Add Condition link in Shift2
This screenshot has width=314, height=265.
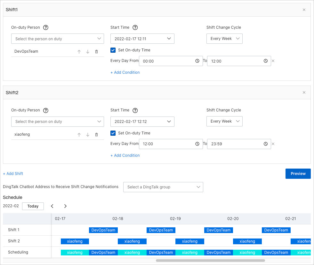(x=125, y=155)
